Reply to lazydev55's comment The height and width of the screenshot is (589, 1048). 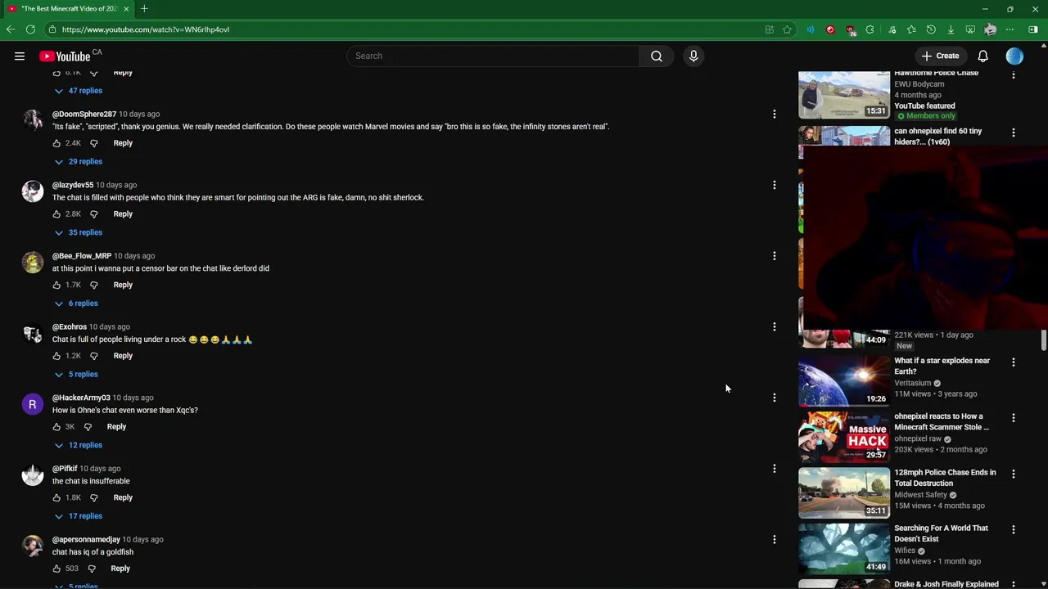[123, 214]
